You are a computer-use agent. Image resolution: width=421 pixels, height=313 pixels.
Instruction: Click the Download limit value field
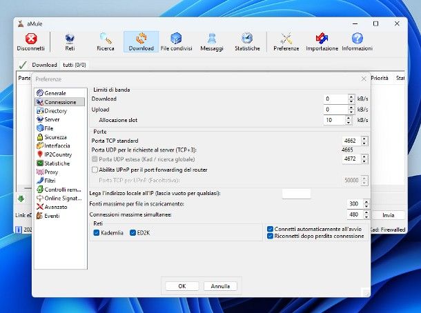tap(336, 99)
